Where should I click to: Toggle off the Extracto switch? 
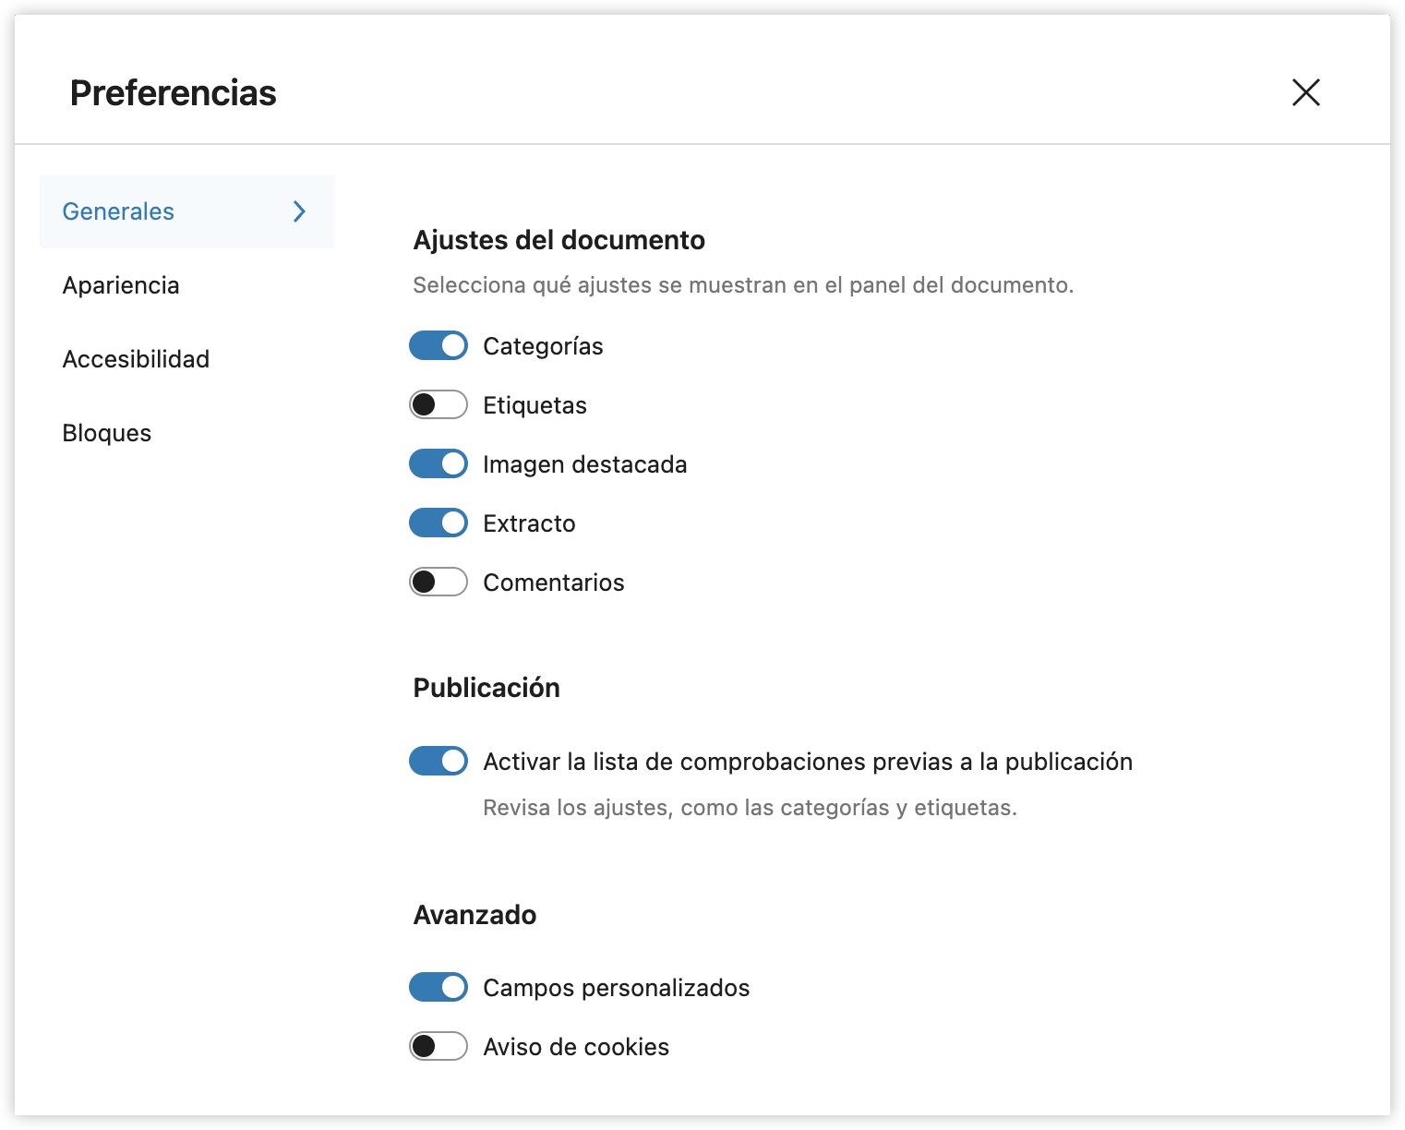438,523
